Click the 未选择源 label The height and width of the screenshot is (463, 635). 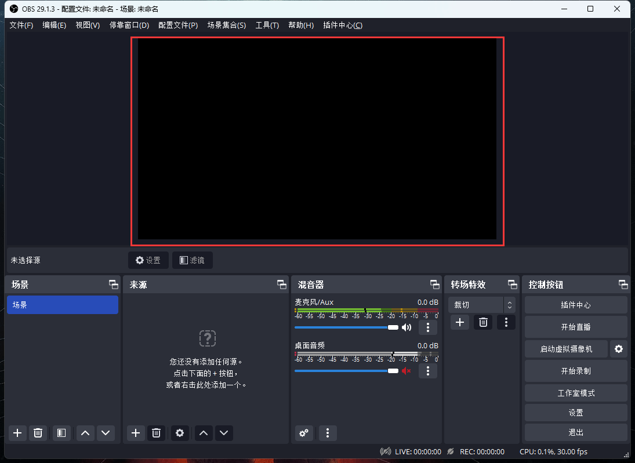(x=26, y=260)
